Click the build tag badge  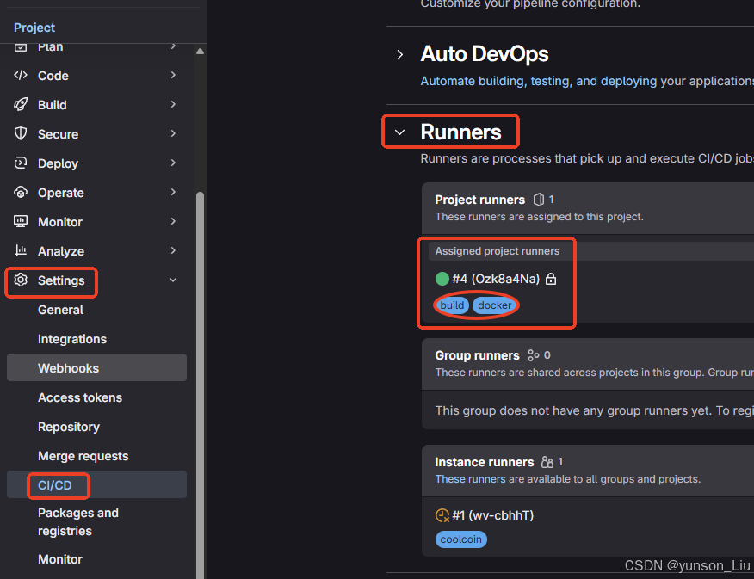pos(452,305)
